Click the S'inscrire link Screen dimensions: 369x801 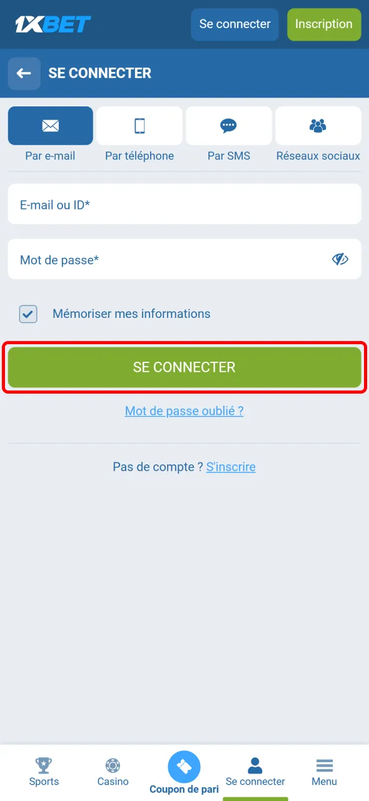point(231,467)
